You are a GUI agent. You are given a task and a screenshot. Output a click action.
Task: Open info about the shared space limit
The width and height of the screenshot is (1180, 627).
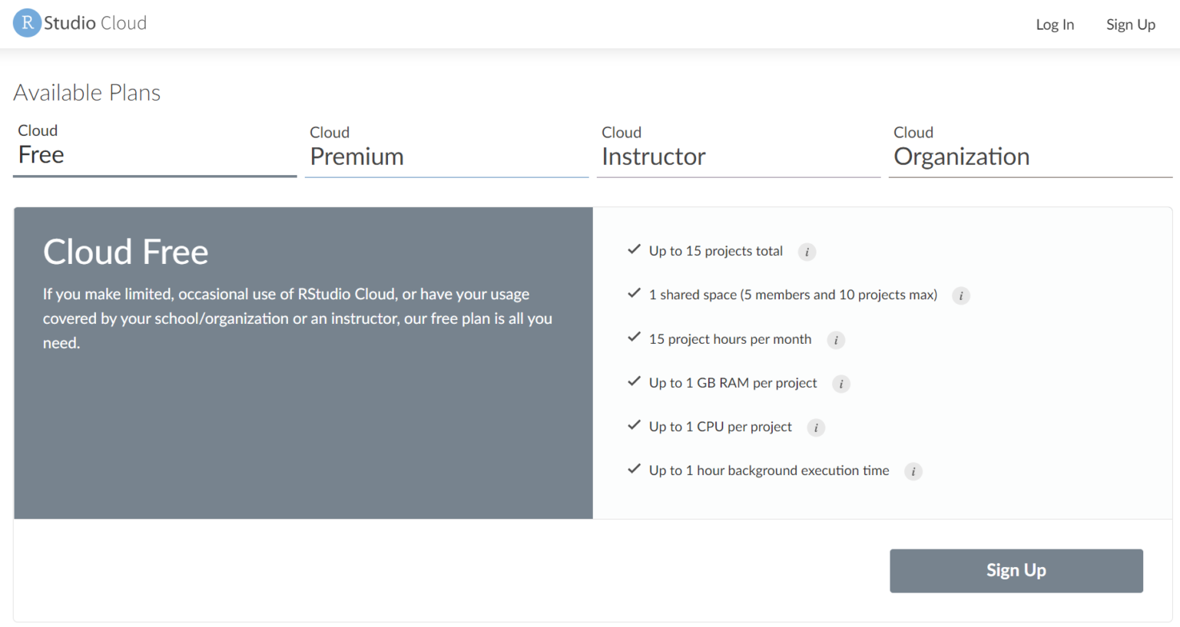(961, 295)
